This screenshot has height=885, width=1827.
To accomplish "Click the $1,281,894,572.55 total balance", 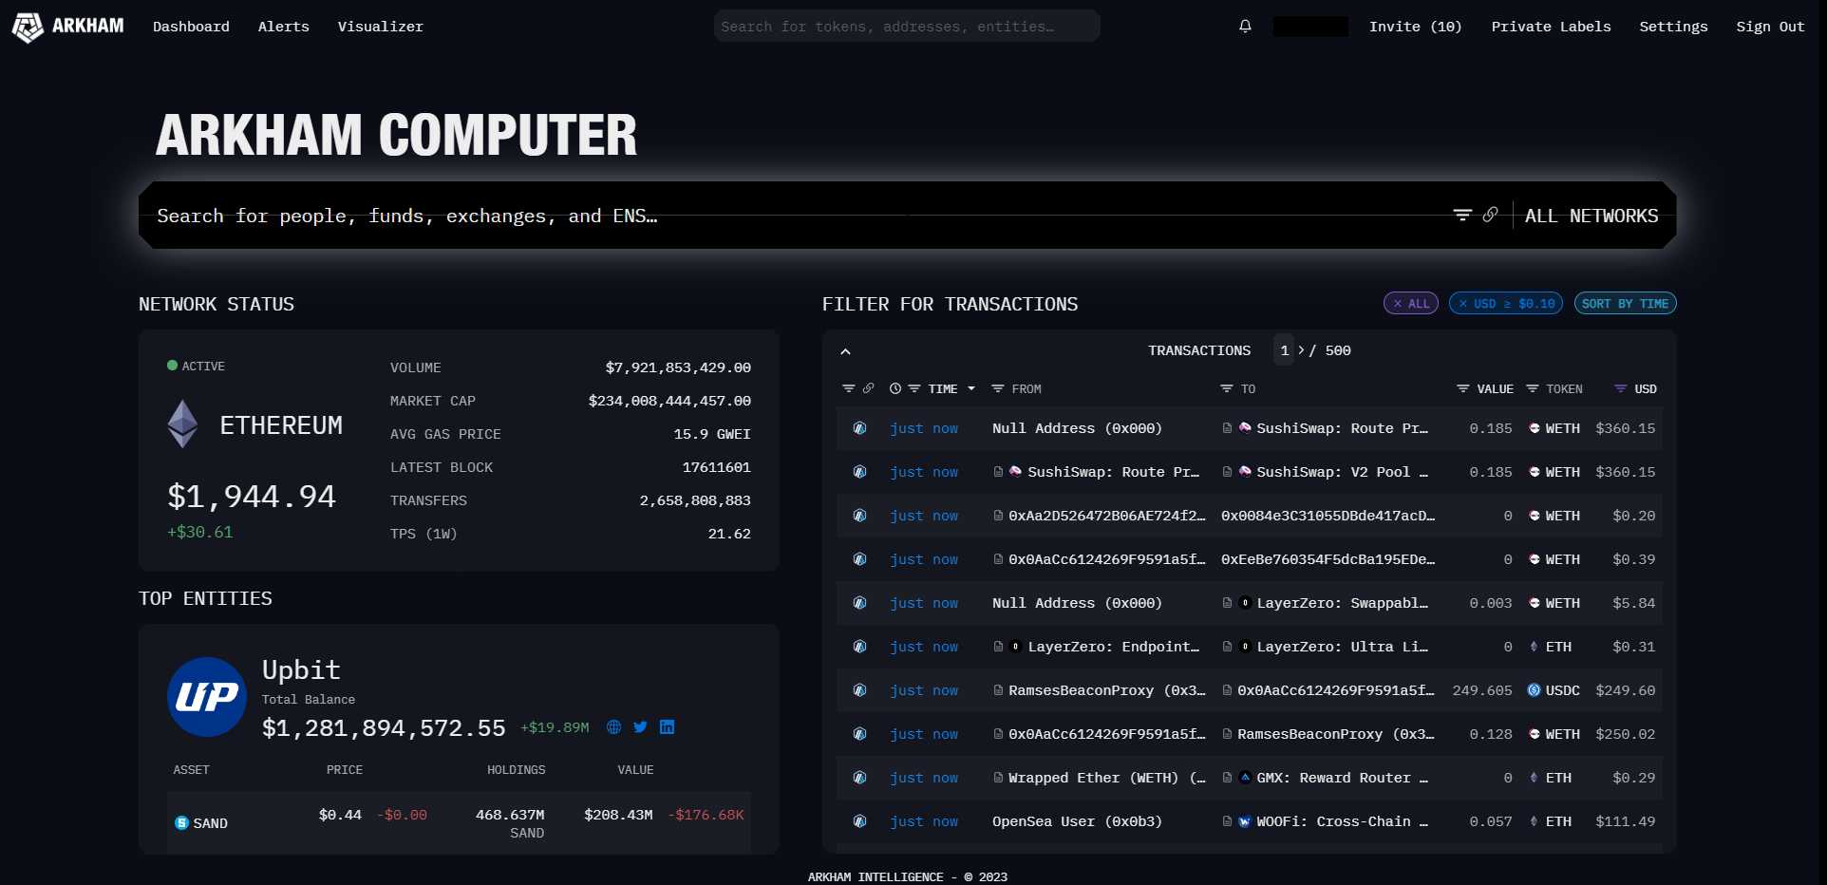I will 384,728.
